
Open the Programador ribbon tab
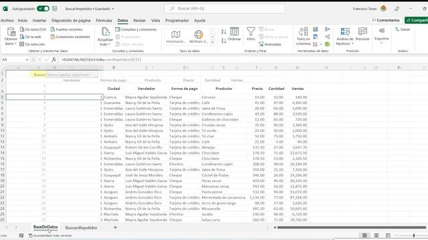pos(177,21)
